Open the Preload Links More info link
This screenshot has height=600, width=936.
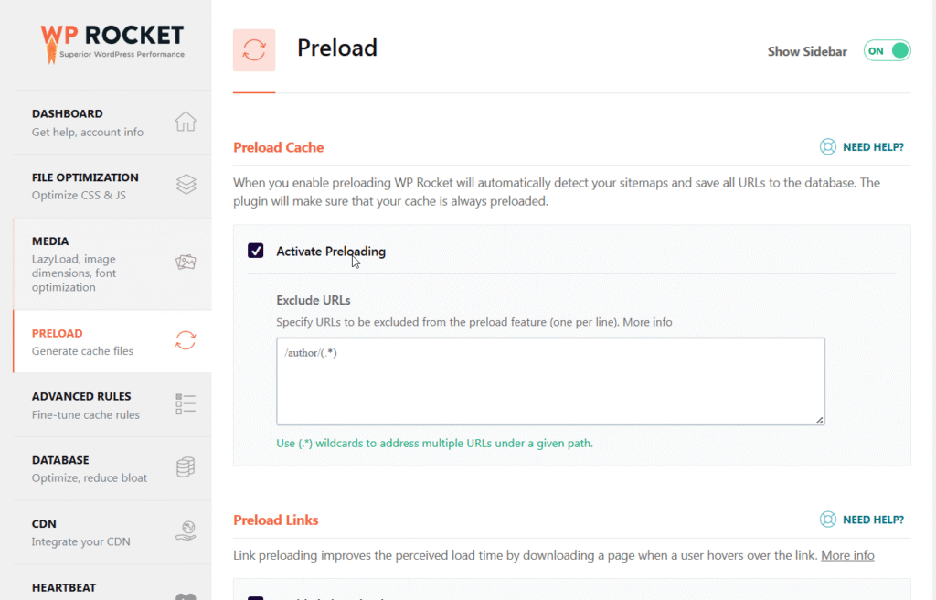coord(847,555)
